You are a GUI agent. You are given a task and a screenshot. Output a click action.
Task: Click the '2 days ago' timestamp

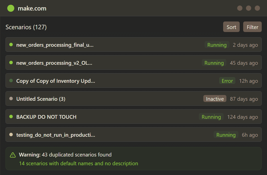click(x=245, y=45)
